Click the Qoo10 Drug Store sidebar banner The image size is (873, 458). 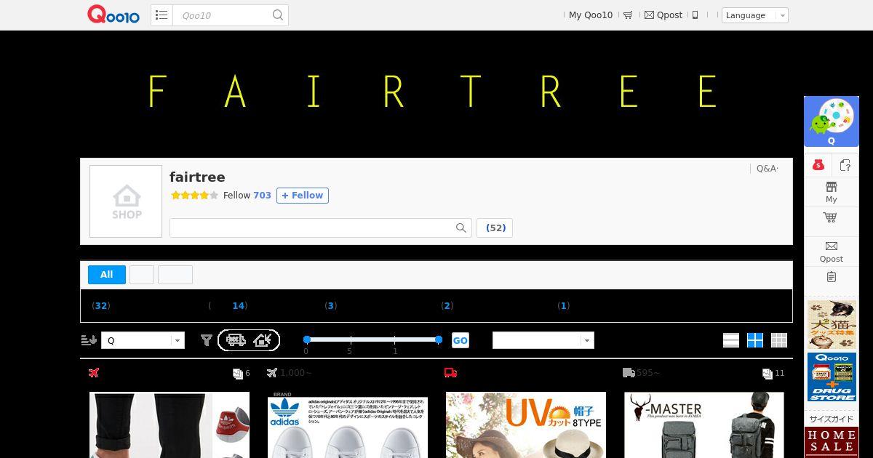pyautogui.click(x=832, y=377)
